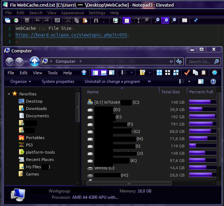The height and width of the screenshot is (206, 224).
Task: Toggle word wrap button in Notepad3 toolbar
Action: click(x=127, y=20)
